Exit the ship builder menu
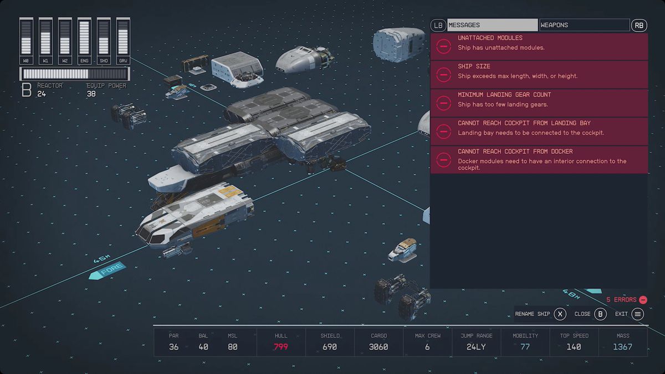 pyautogui.click(x=638, y=314)
